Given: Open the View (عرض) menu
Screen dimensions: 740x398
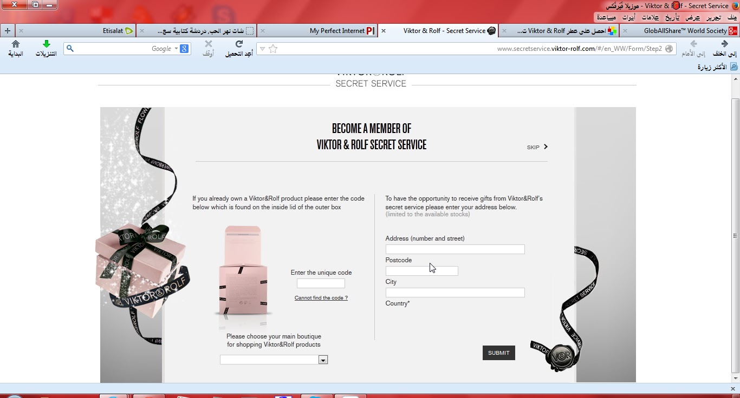Looking at the screenshot, I should (x=693, y=18).
